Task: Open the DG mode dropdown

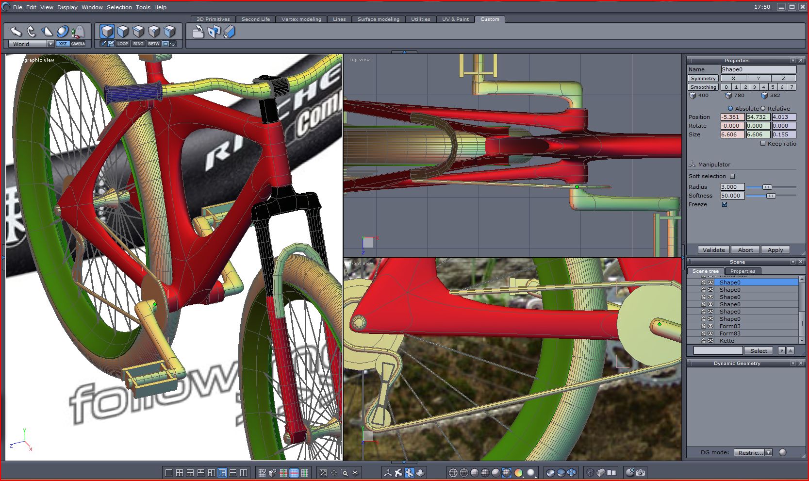Action: 768,452
